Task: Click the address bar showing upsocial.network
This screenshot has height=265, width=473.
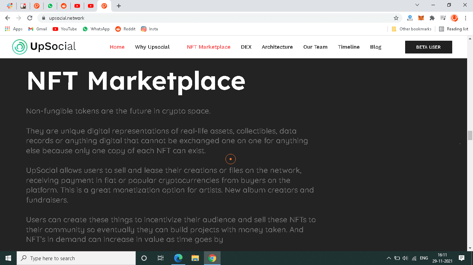Action: (208, 18)
